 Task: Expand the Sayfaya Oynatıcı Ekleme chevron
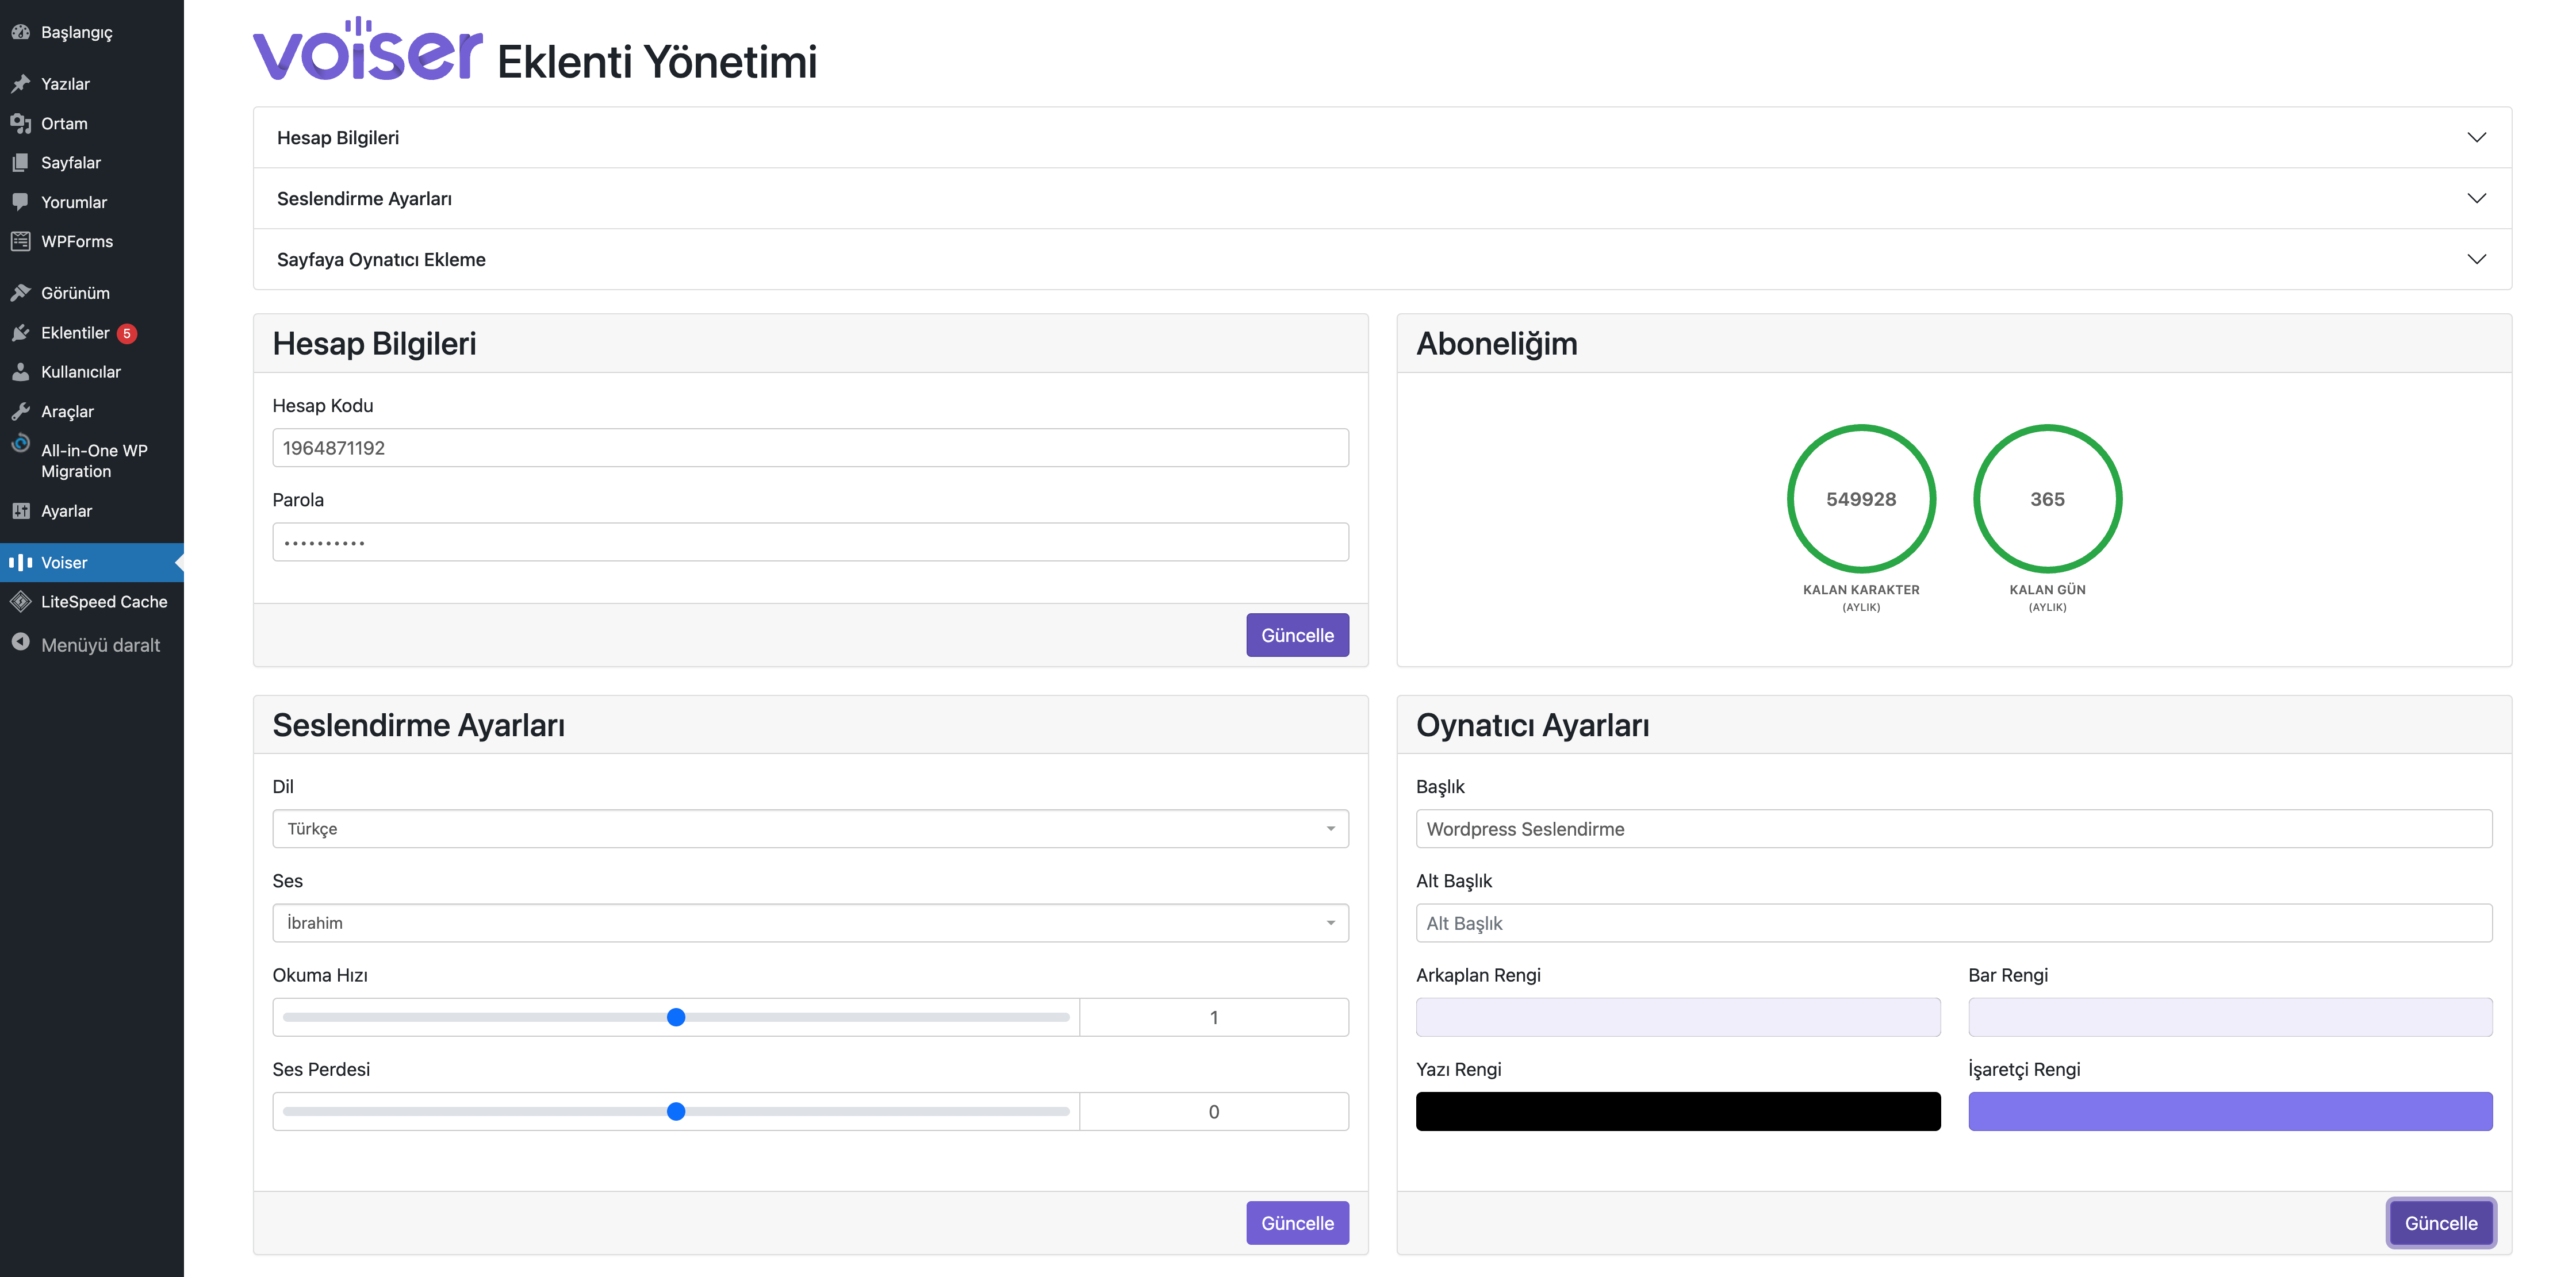click(2476, 260)
